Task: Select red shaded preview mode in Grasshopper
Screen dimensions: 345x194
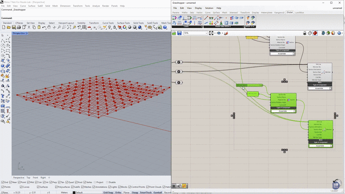Action: point(315,33)
